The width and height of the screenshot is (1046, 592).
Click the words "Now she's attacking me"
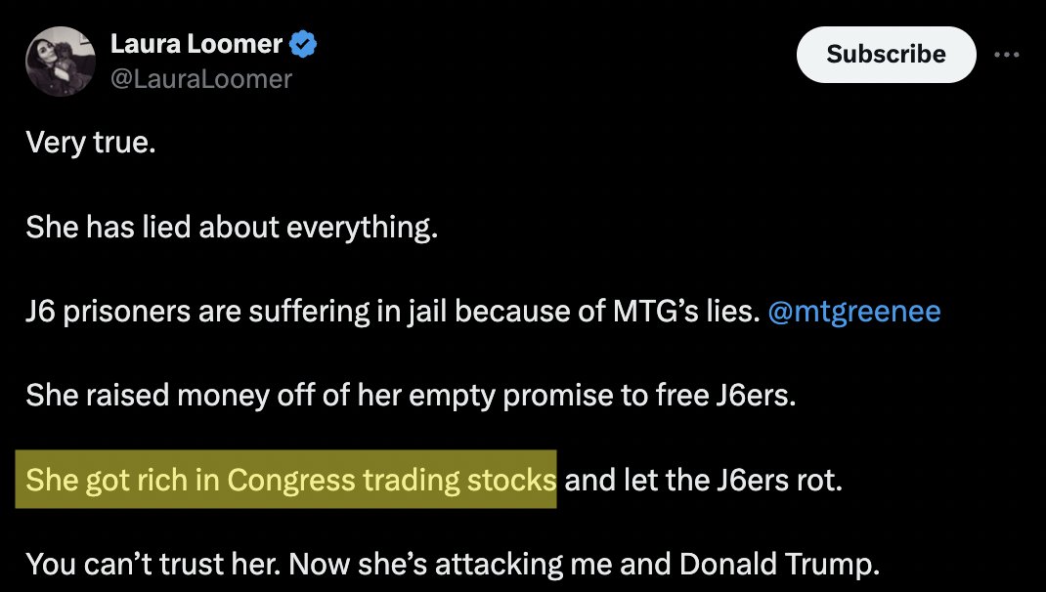point(454,564)
